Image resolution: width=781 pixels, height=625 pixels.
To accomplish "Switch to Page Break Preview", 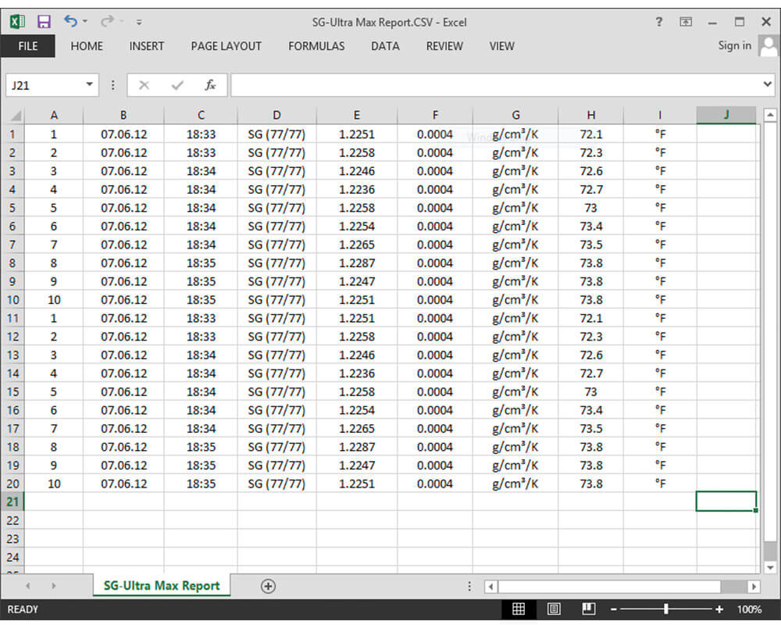I will point(589,609).
